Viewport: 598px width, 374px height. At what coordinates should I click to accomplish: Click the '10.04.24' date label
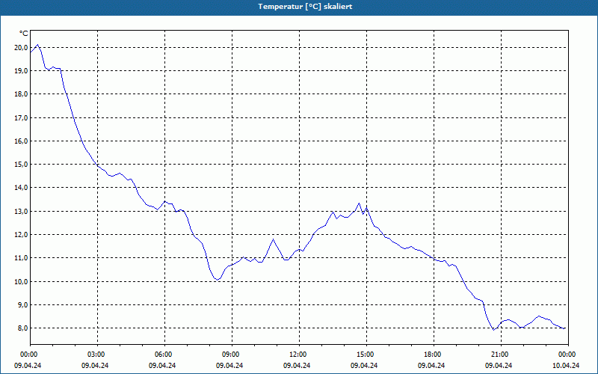tap(566, 366)
